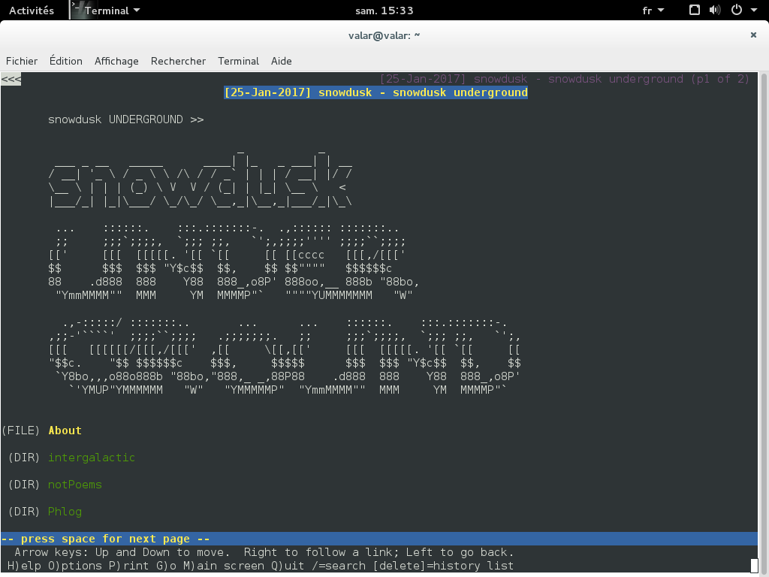Viewport: 769px width, 577px height.
Task: Click the power icon in top bar
Action: (x=737, y=10)
